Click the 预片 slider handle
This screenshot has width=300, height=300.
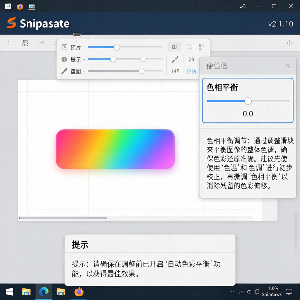(117, 47)
